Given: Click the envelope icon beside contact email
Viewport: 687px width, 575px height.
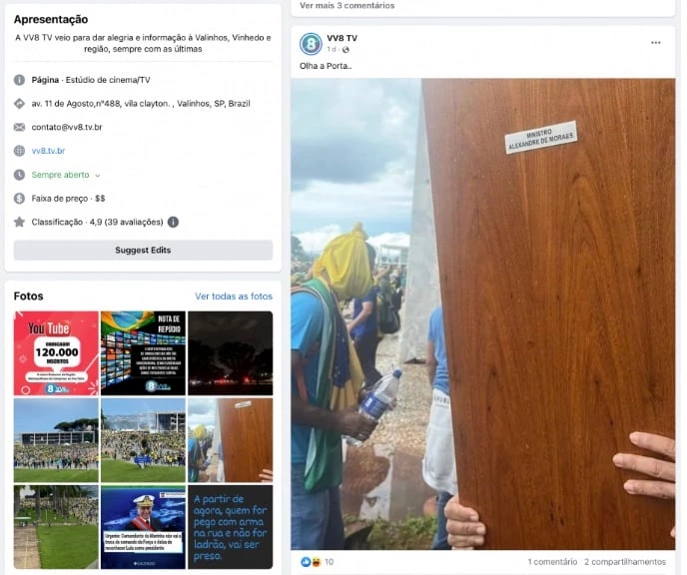Looking at the screenshot, I should click(19, 127).
